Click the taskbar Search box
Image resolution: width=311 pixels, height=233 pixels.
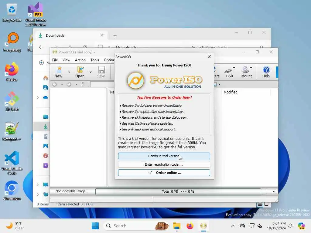136,226
